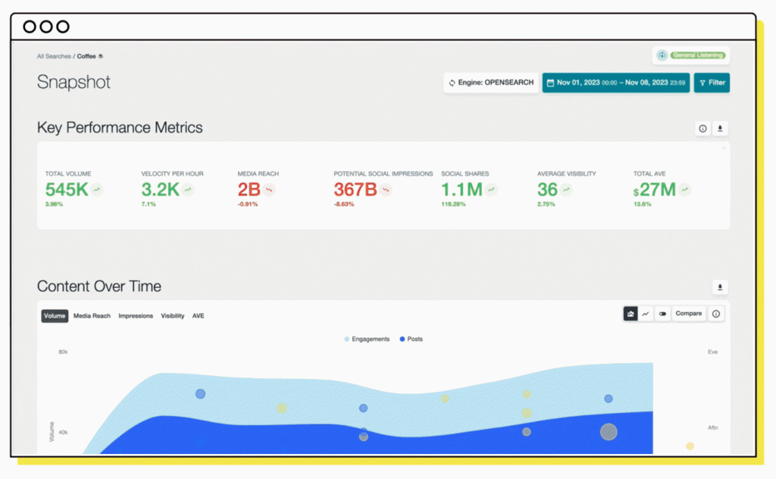This screenshot has width=776, height=479.
Task: Click the Compare button
Action: (x=688, y=314)
